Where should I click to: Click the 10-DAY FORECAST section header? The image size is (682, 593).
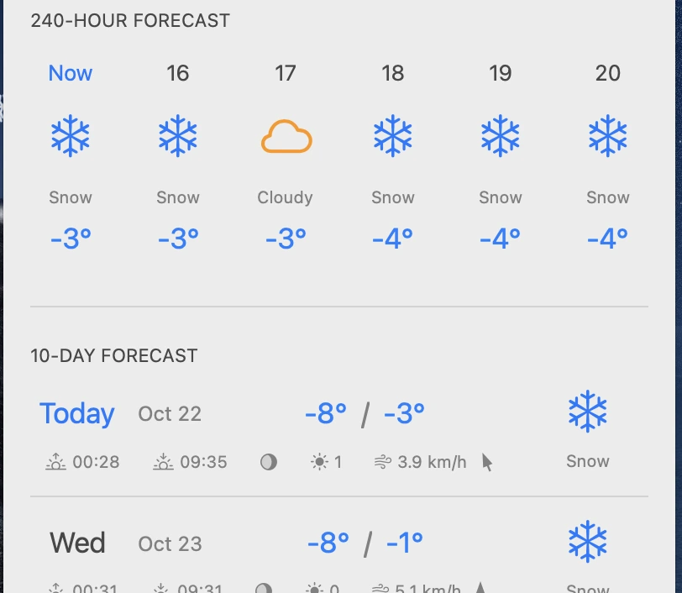[x=113, y=356]
